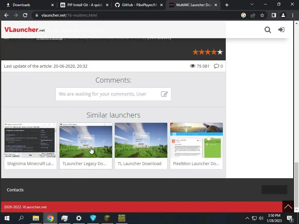Reload the page with the refresh icon

(x=25, y=15)
